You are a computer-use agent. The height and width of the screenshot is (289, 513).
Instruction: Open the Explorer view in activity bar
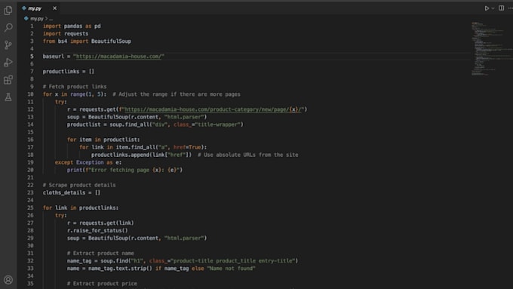point(8,11)
